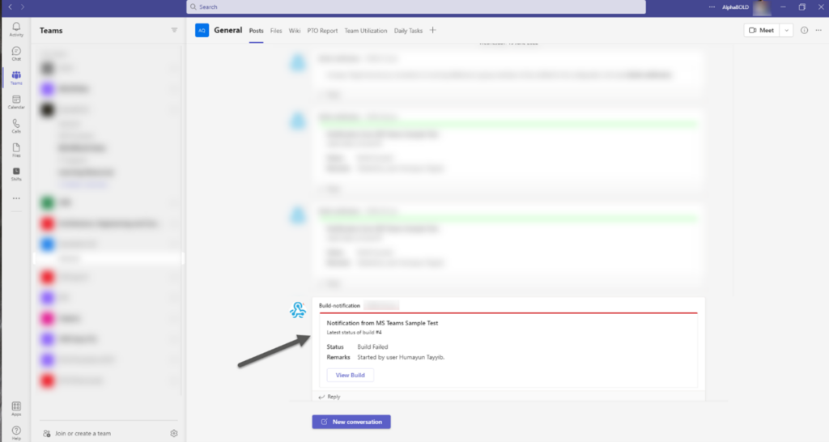Expand the Meet options dropdown arrow

(787, 31)
